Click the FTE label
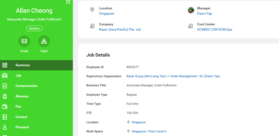279x136 pixels. point(89,113)
